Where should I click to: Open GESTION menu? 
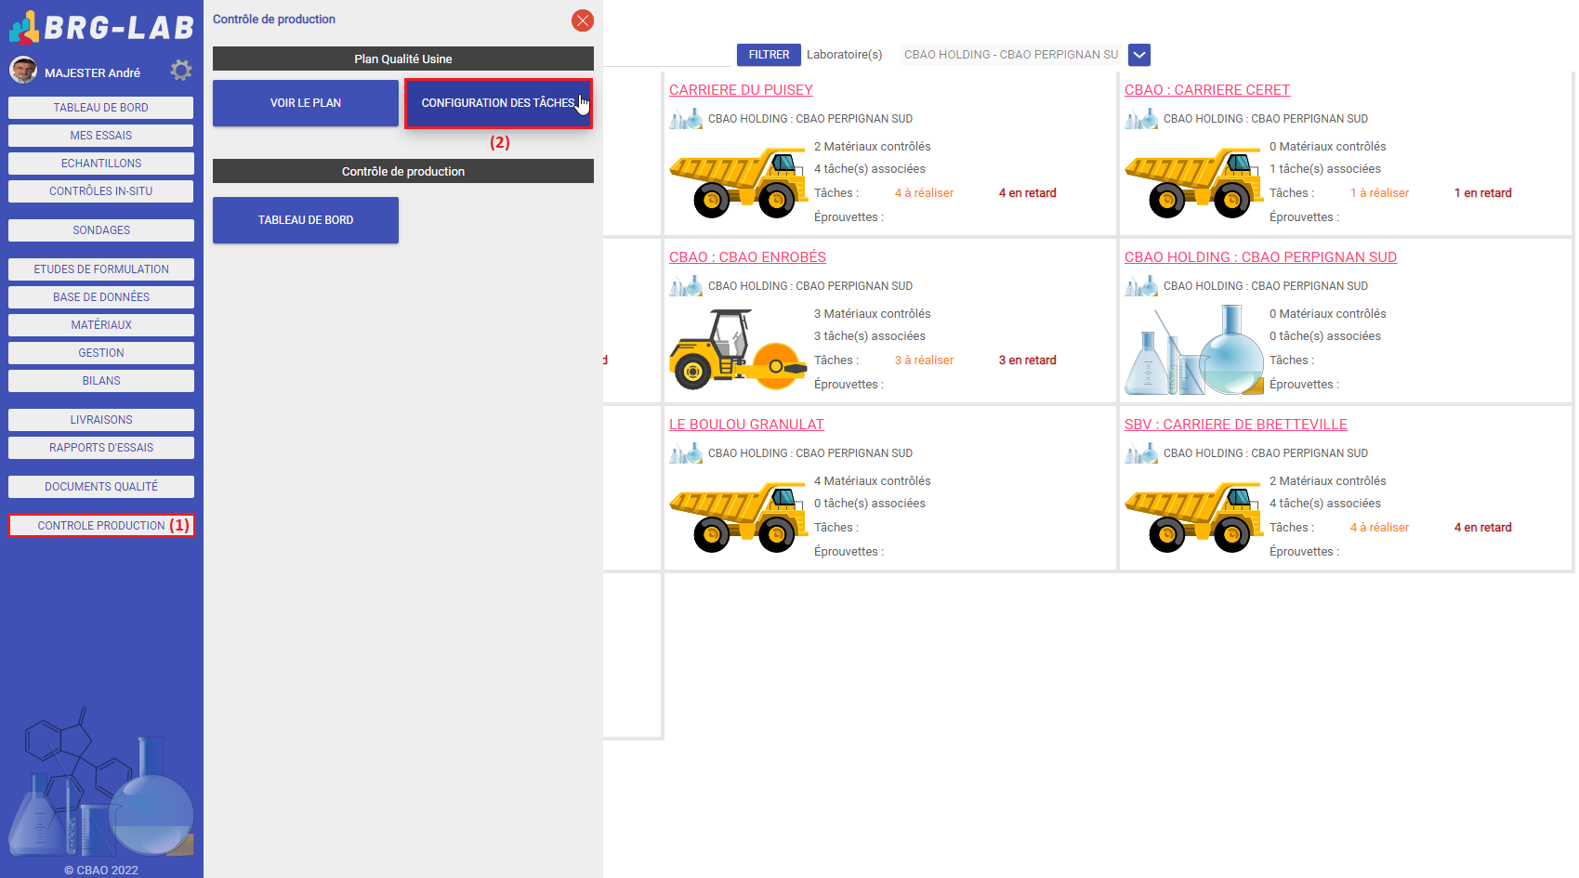click(x=101, y=353)
